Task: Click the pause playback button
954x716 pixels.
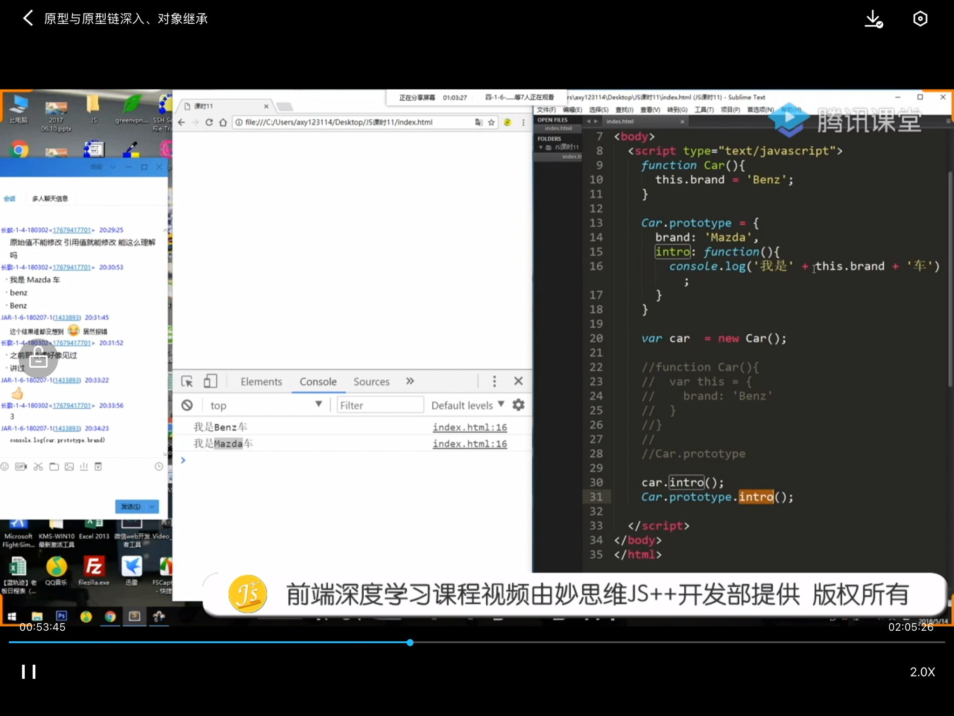Action: pyautogui.click(x=31, y=672)
